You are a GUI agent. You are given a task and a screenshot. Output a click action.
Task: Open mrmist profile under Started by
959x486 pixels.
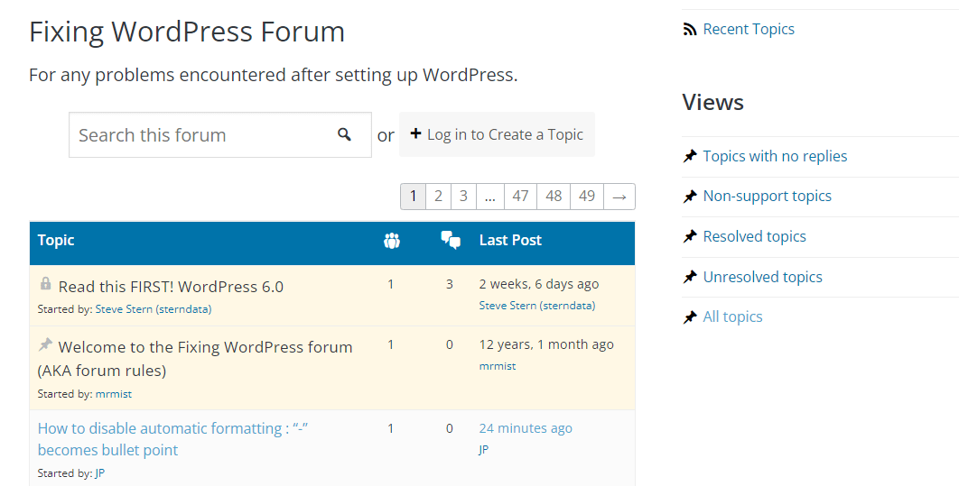pos(114,394)
